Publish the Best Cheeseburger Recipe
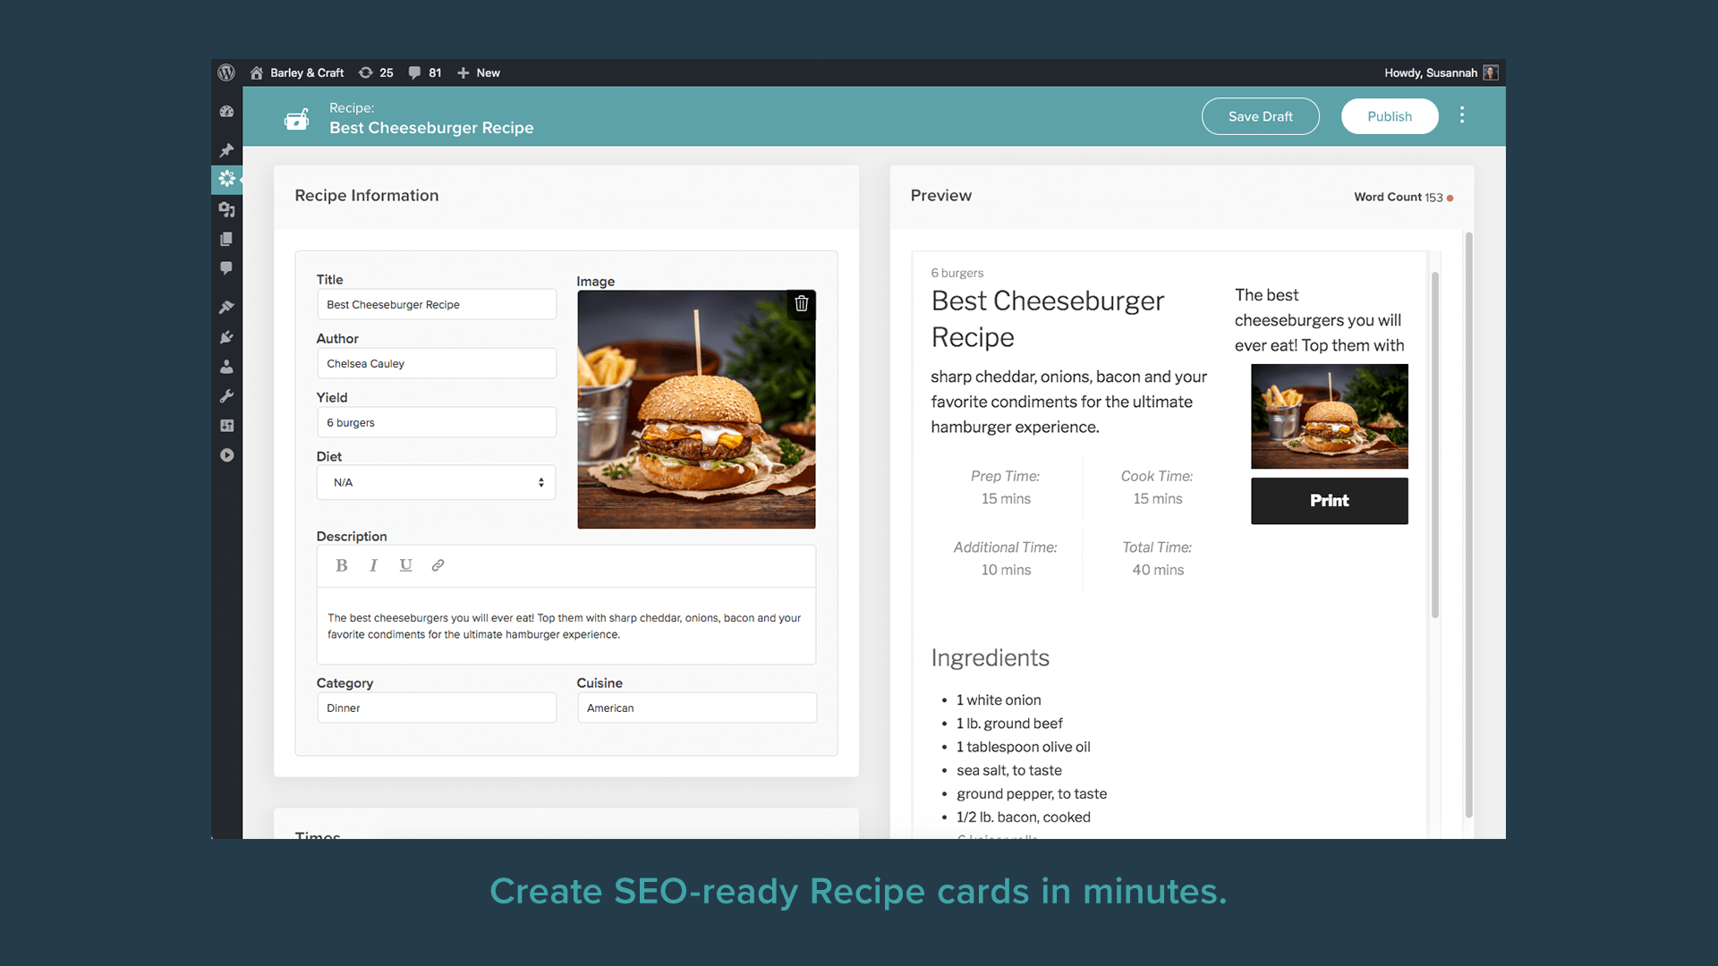The image size is (1718, 966). click(x=1389, y=115)
